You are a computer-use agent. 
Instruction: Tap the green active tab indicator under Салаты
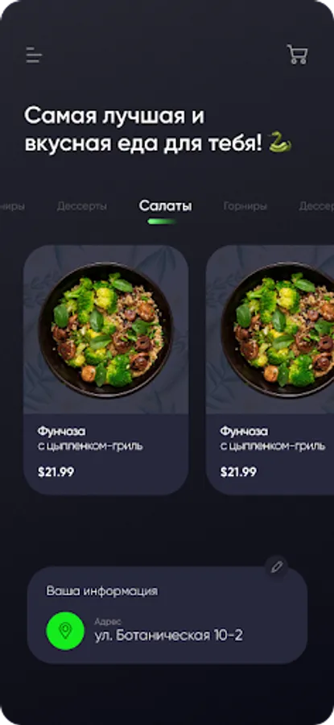coord(162,222)
